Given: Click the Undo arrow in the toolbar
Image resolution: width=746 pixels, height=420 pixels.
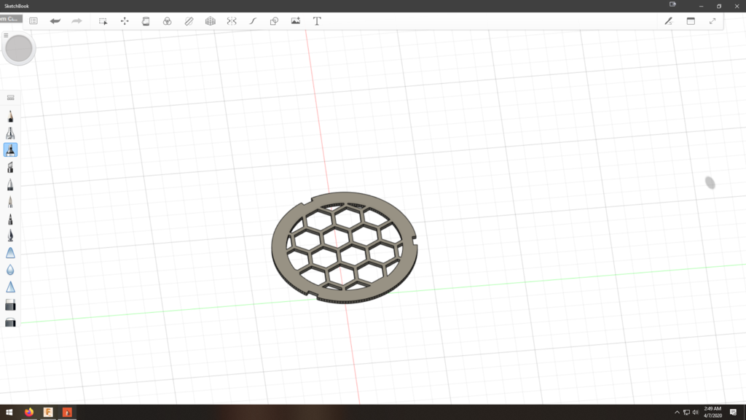Looking at the screenshot, I should 55,21.
